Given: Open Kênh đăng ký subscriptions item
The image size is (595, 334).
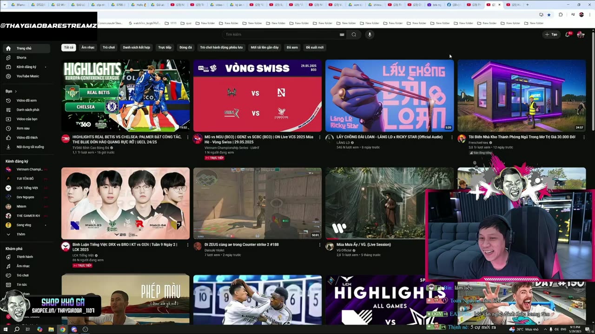Looking at the screenshot, I should (26, 67).
